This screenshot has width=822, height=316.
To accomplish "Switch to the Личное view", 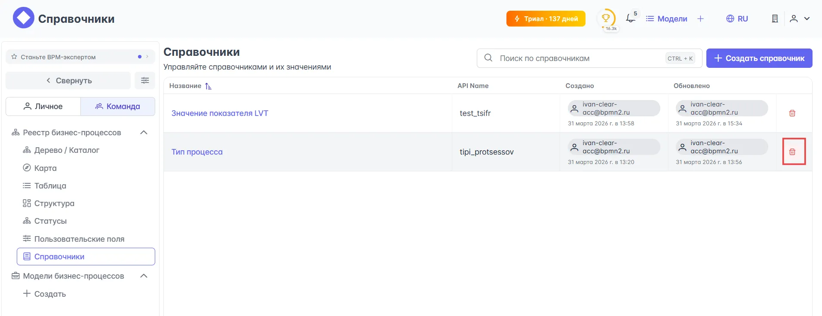I will [43, 106].
